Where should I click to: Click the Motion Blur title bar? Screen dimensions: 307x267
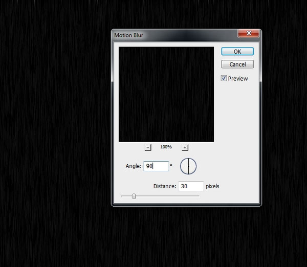(x=169, y=34)
